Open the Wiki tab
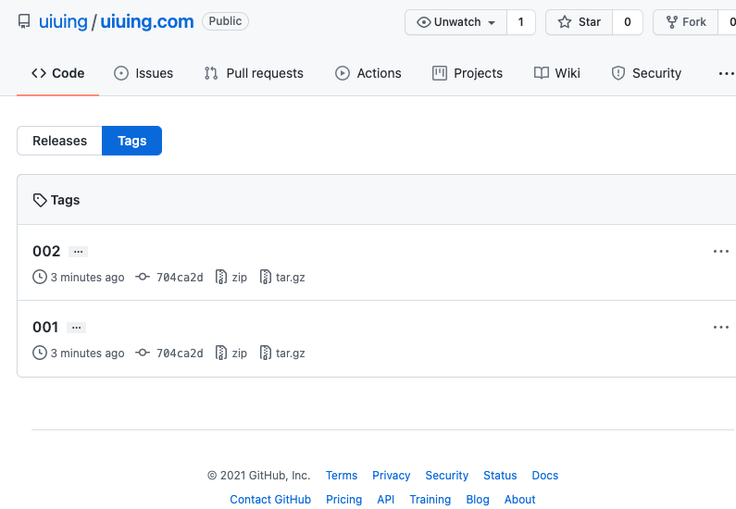 point(557,73)
